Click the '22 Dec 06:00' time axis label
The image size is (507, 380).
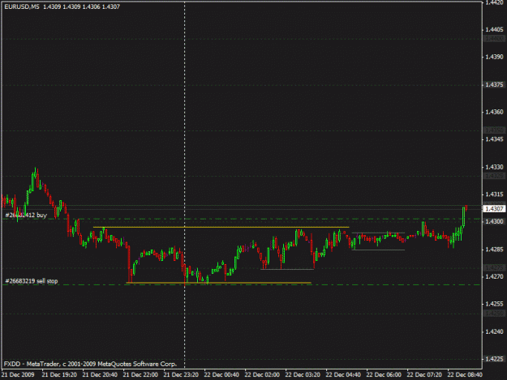384,374
